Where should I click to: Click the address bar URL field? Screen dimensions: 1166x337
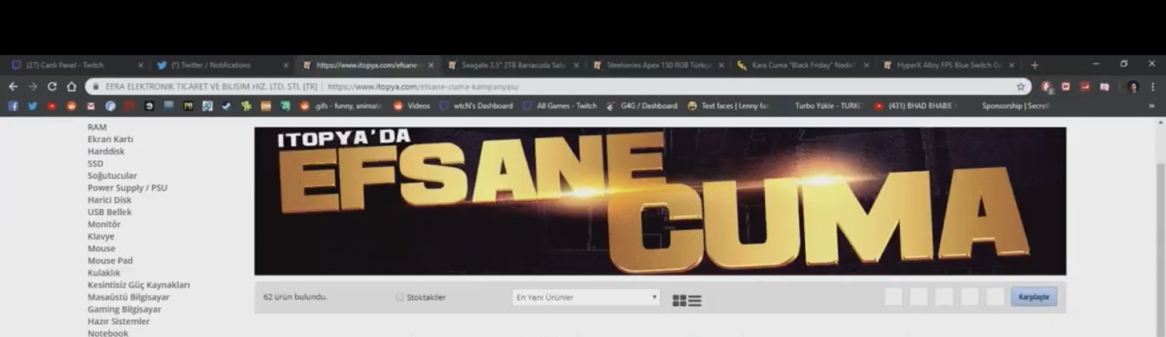tap(557, 87)
